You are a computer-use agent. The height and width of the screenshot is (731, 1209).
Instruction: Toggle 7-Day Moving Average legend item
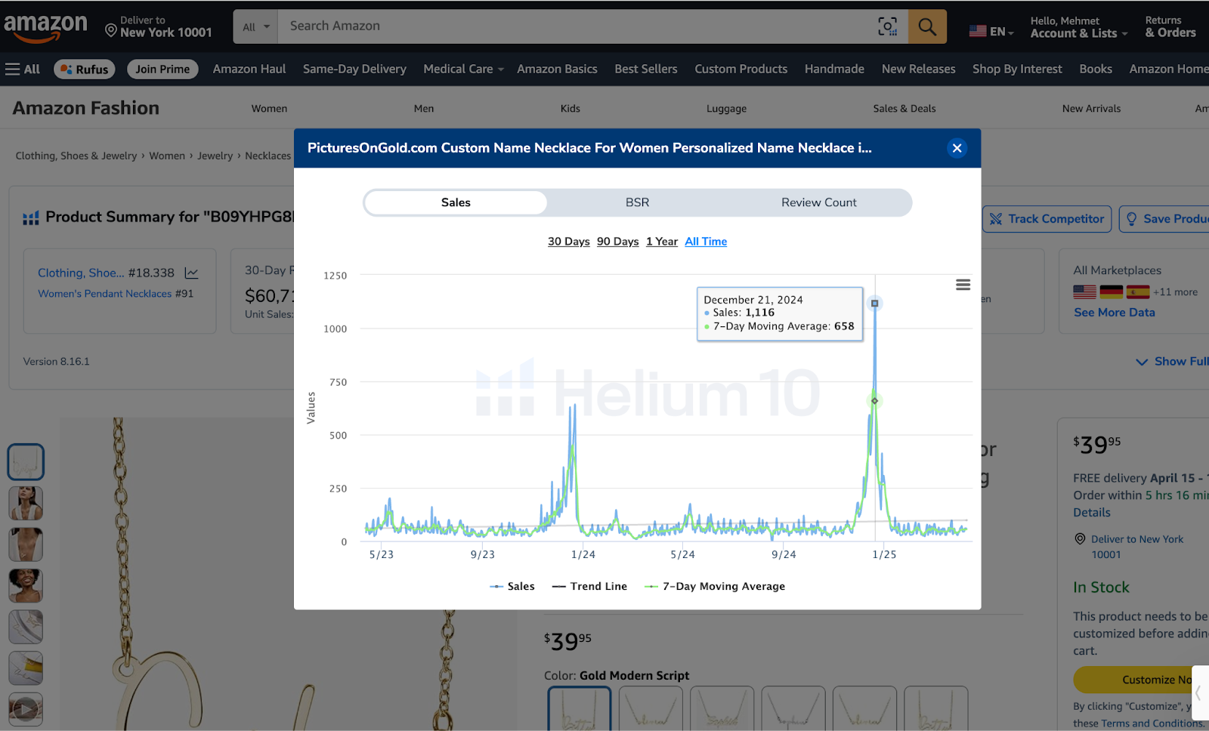coord(715,586)
